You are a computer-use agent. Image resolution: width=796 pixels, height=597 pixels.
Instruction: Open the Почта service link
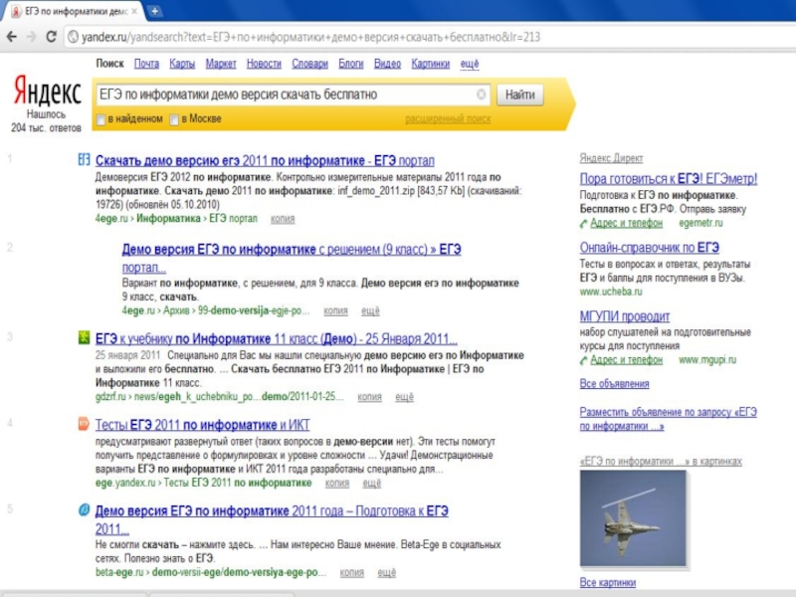tap(146, 64)
